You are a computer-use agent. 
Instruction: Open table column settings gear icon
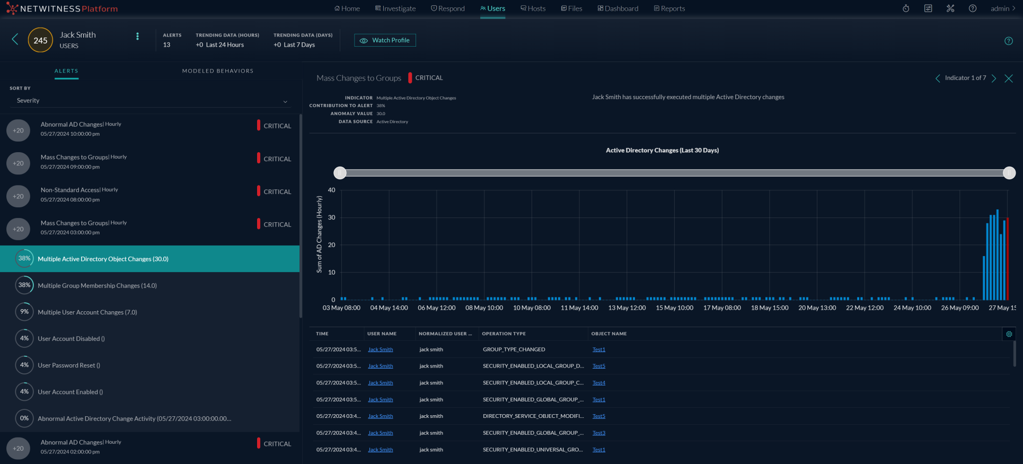[x=1009, y=334]
